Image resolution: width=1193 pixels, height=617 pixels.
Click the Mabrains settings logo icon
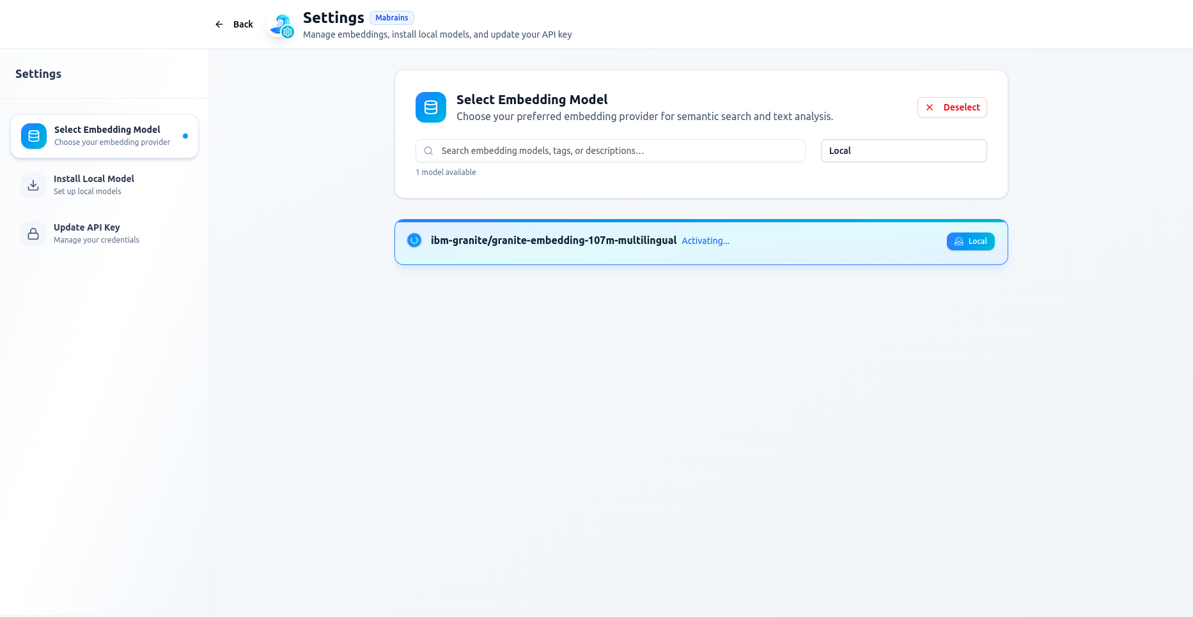(x=282, y=26)
